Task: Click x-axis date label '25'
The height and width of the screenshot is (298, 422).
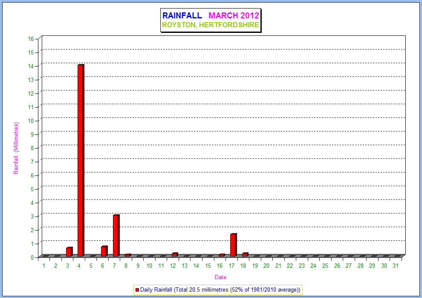Action: click(x=325, y=266)
